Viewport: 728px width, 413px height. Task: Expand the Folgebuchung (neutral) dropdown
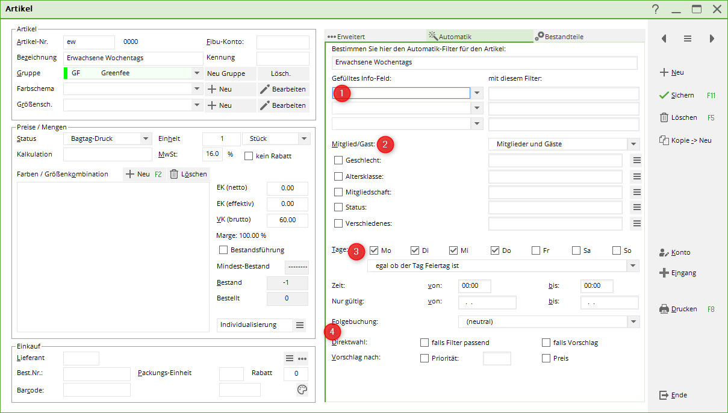pos(632,322)
